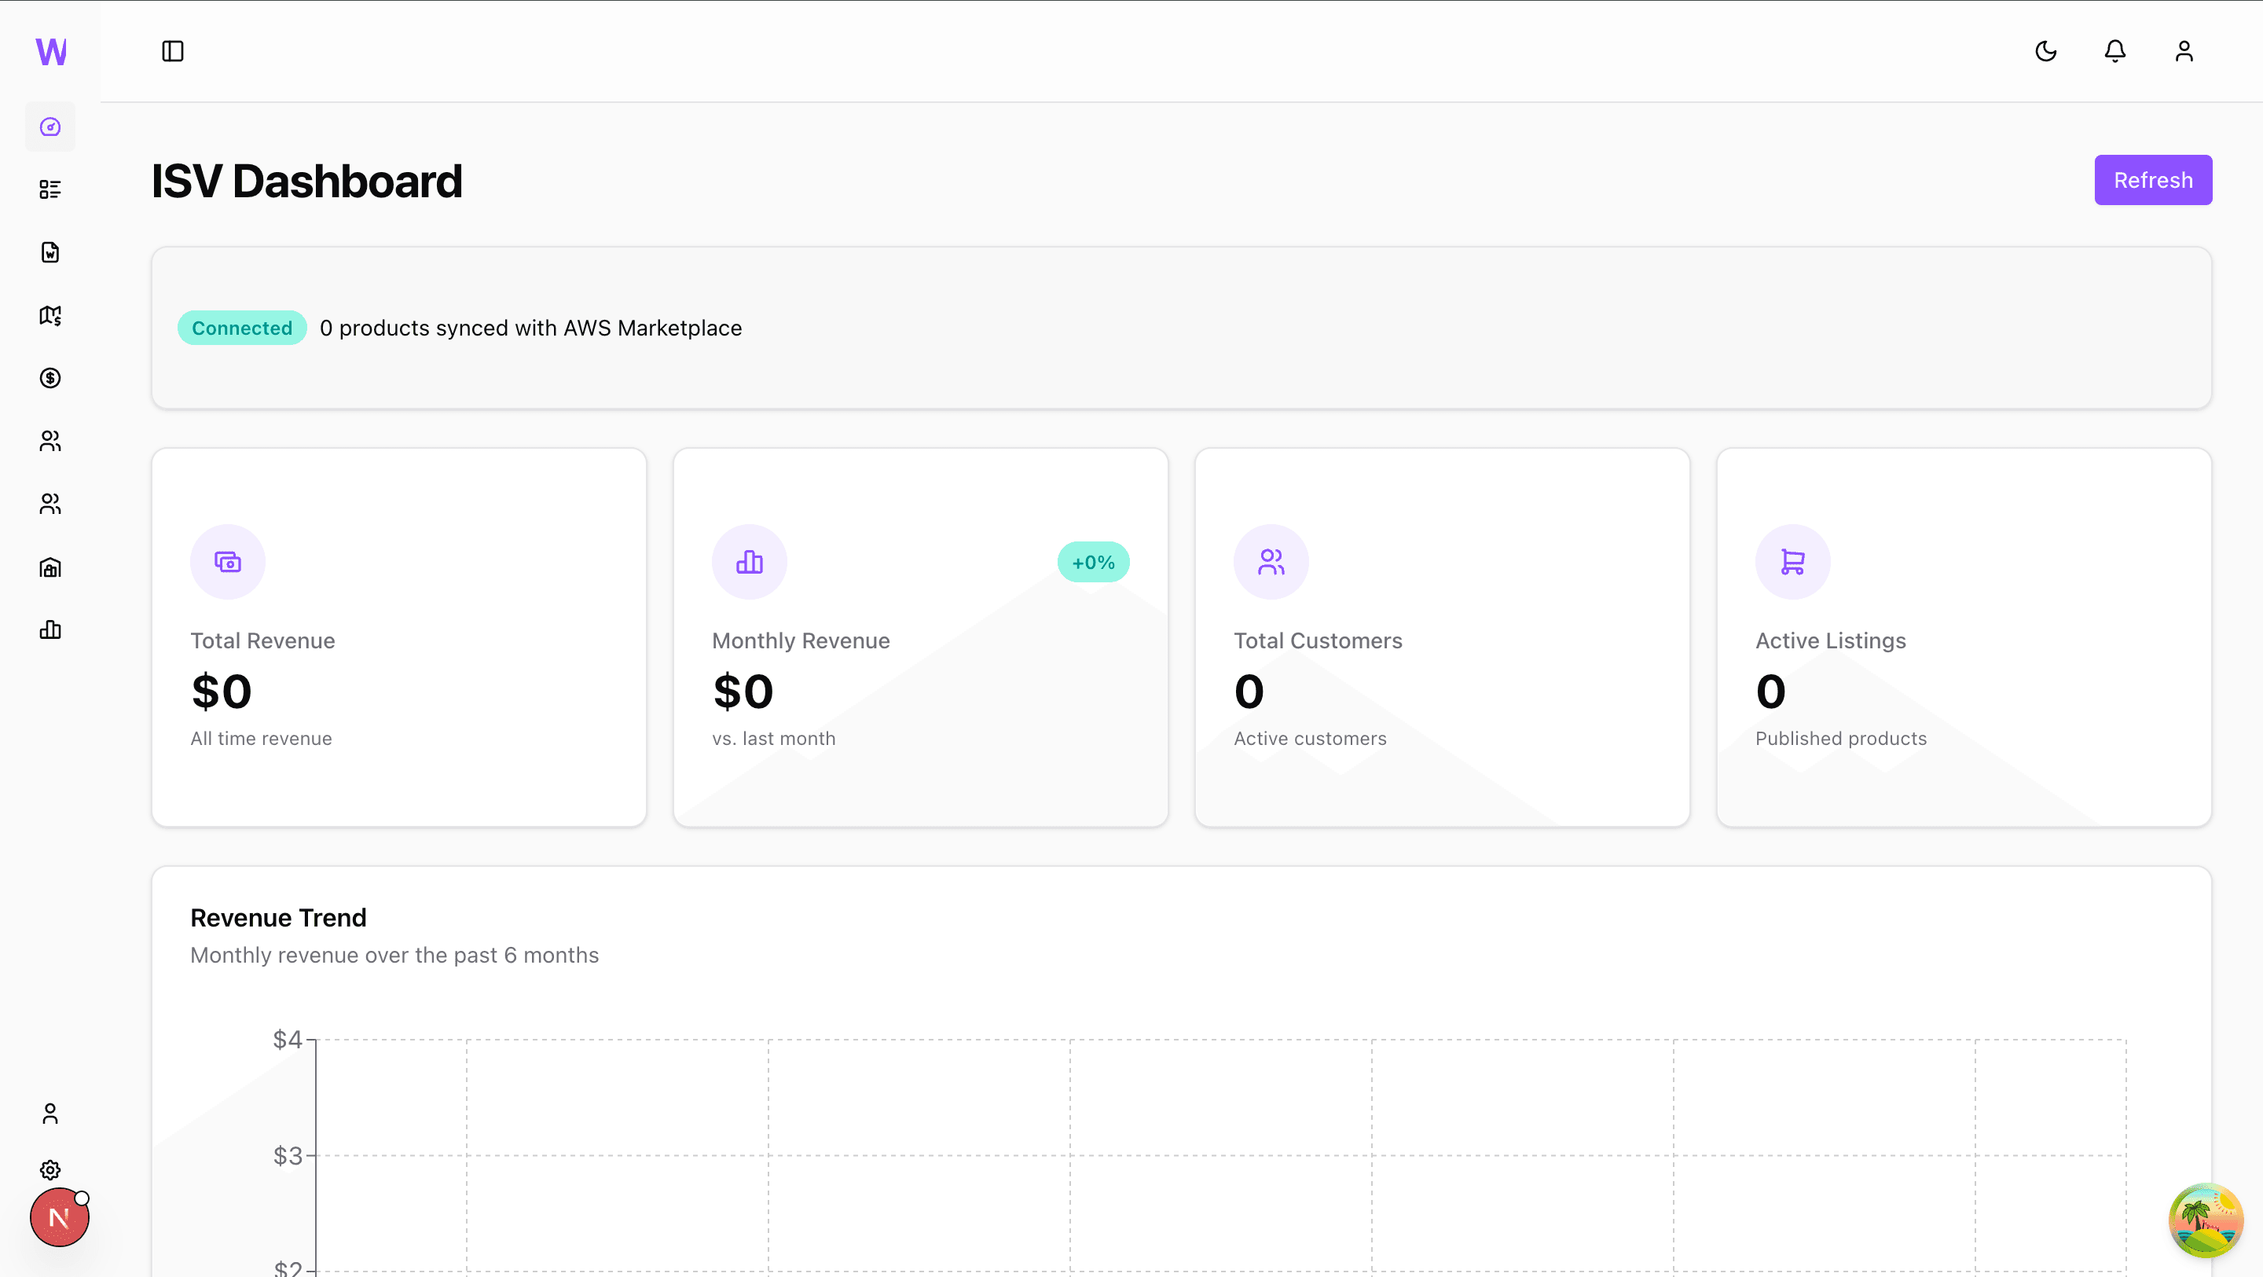Click the Connected status badge
Screen dimensions: 2263x1277
click(x=241, y=328)
